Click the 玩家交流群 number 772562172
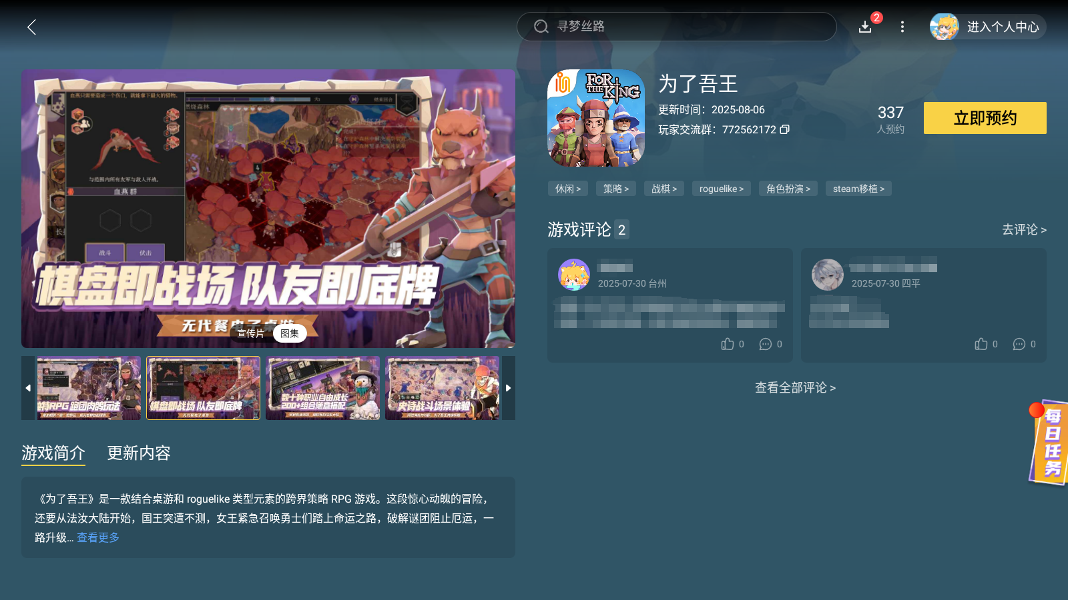The height and width of the screenshot is (600, 1068). [749, 129]
